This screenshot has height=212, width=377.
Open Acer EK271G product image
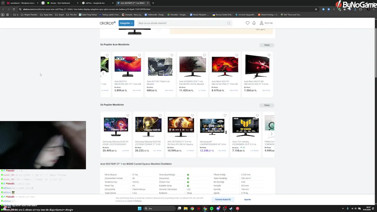pyautogui.click(x=128, y=67)
